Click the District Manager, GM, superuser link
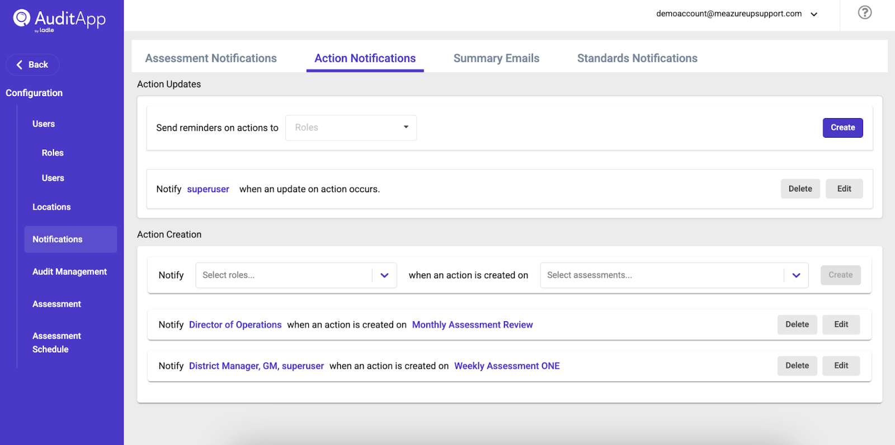This screenshot has width=895, height=445. tap(256, 366)
